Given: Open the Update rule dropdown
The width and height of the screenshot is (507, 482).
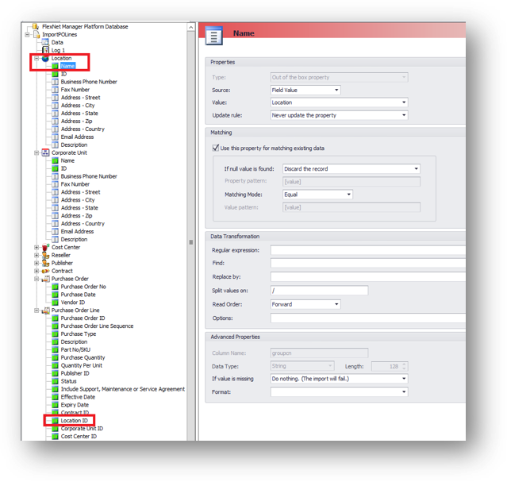Looking at the screenshot, I should pyautogui.click(x=339, y=115).
